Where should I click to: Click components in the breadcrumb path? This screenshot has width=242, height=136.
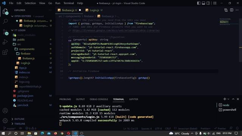pos(73,16)
